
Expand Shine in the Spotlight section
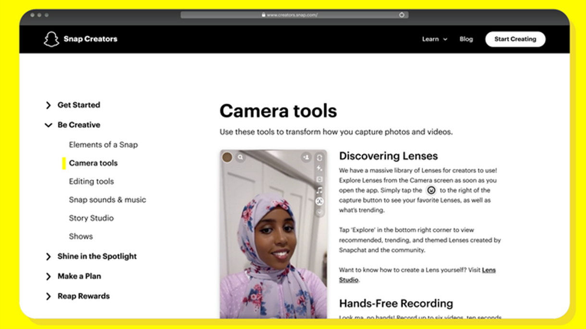click(x=48, y=257)
